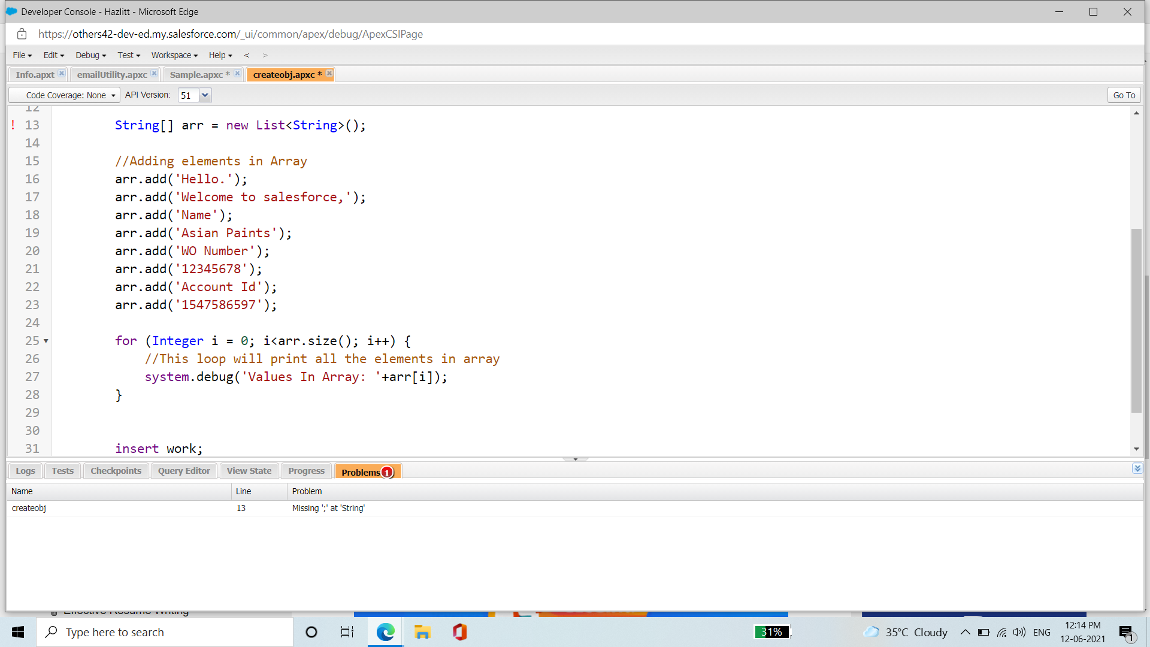Open the Debug menu

(90, 55)
